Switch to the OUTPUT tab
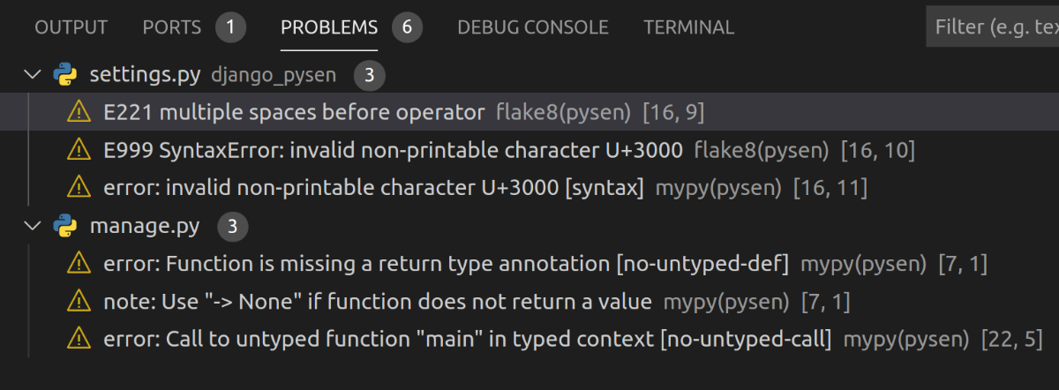 [71, 27]
